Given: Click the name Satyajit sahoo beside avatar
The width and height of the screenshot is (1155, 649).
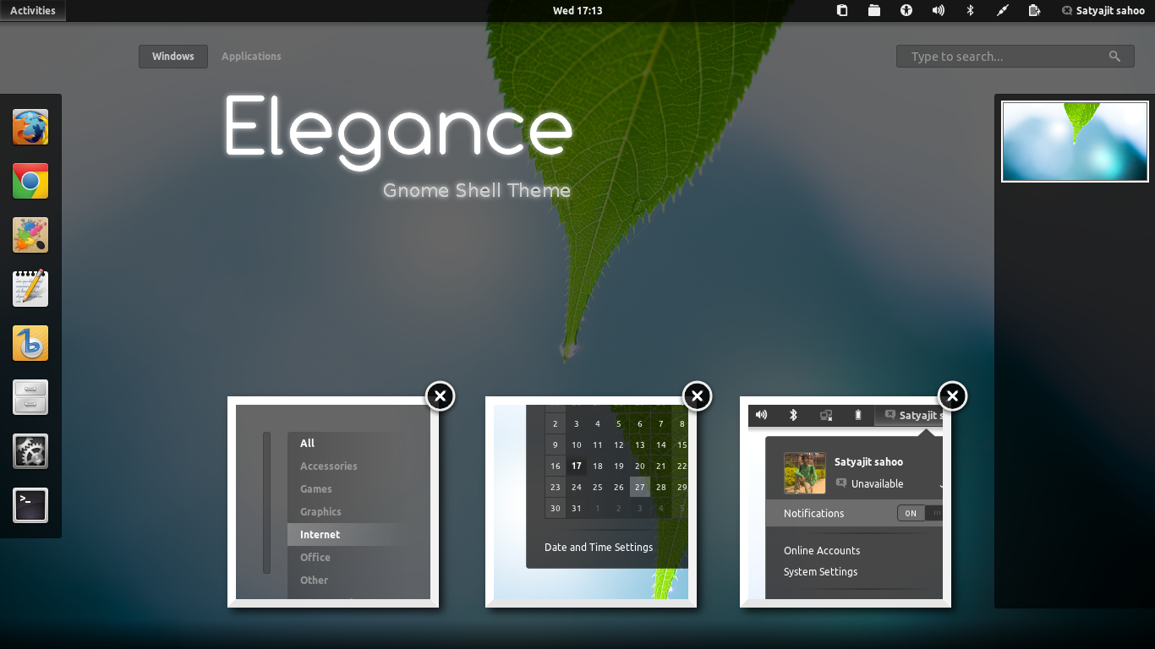Looking at the screenshot, I should [x=868, y=461].
